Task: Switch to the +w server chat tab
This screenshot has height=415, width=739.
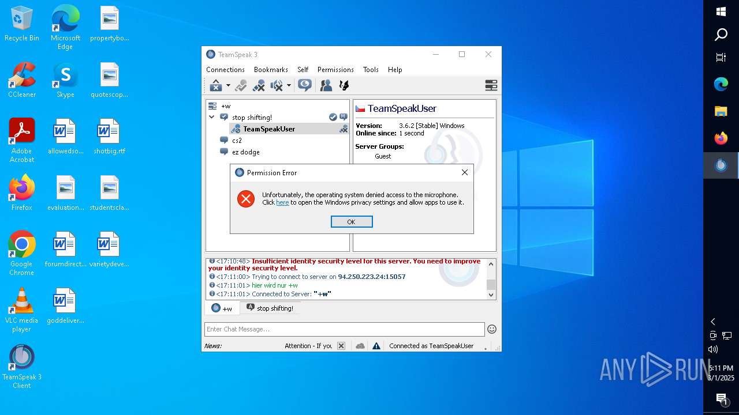Action: click(x=222, y=308)
